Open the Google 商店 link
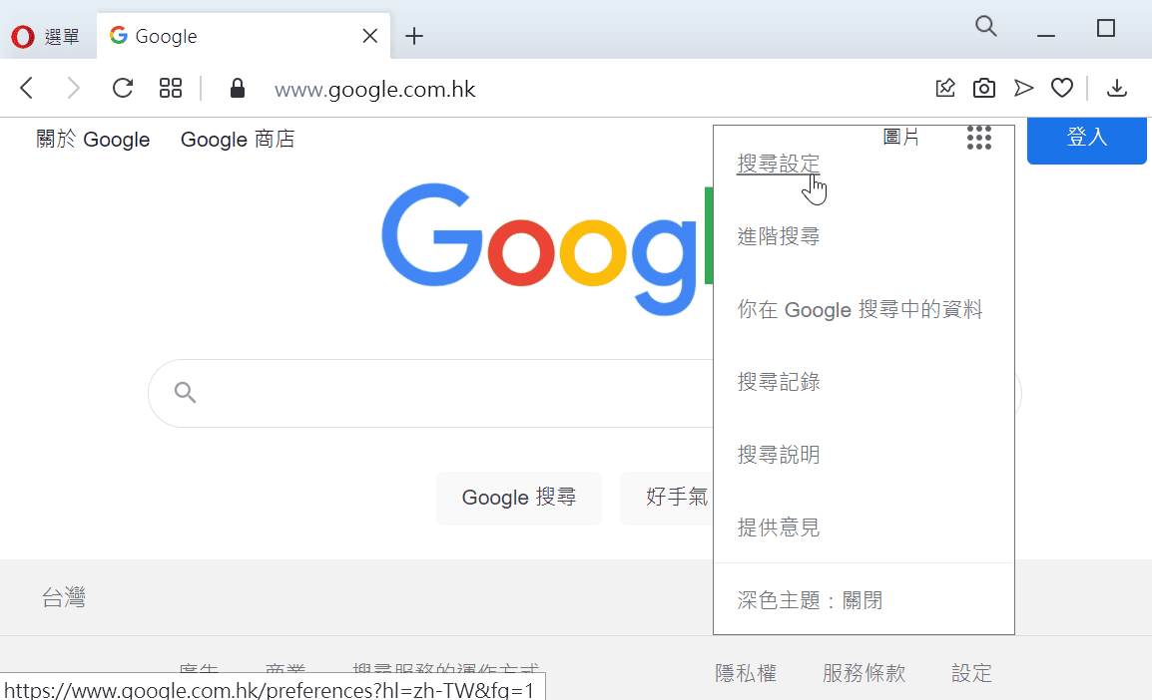1152x700 pixels. point(238,140)
